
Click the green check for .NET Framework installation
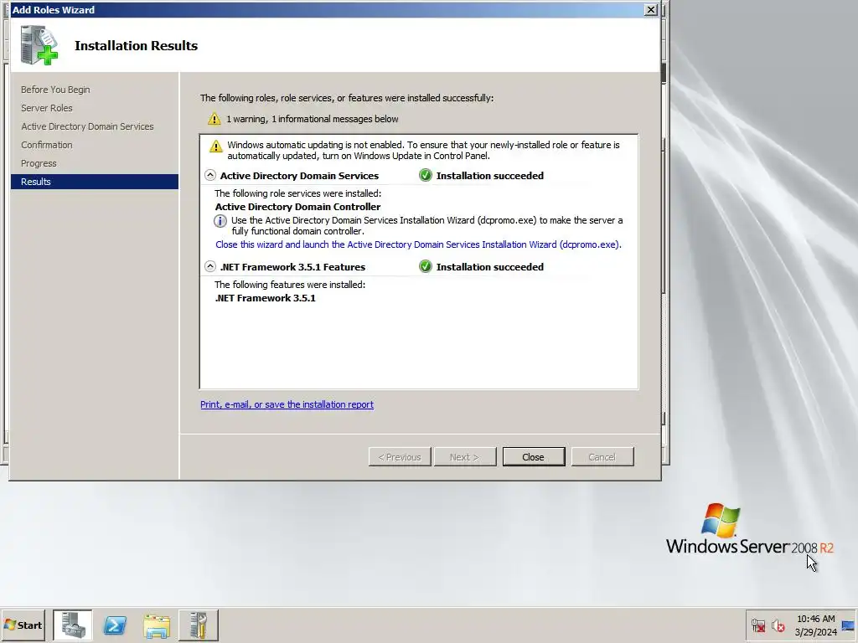pyautogui.click(x=425, y=266)
